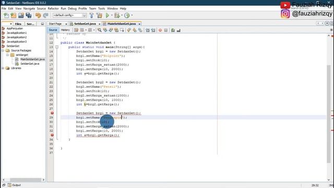Select the AppPenjualan project
The height and width of the screenshot is (188, 334).
(x=15, y=28)
